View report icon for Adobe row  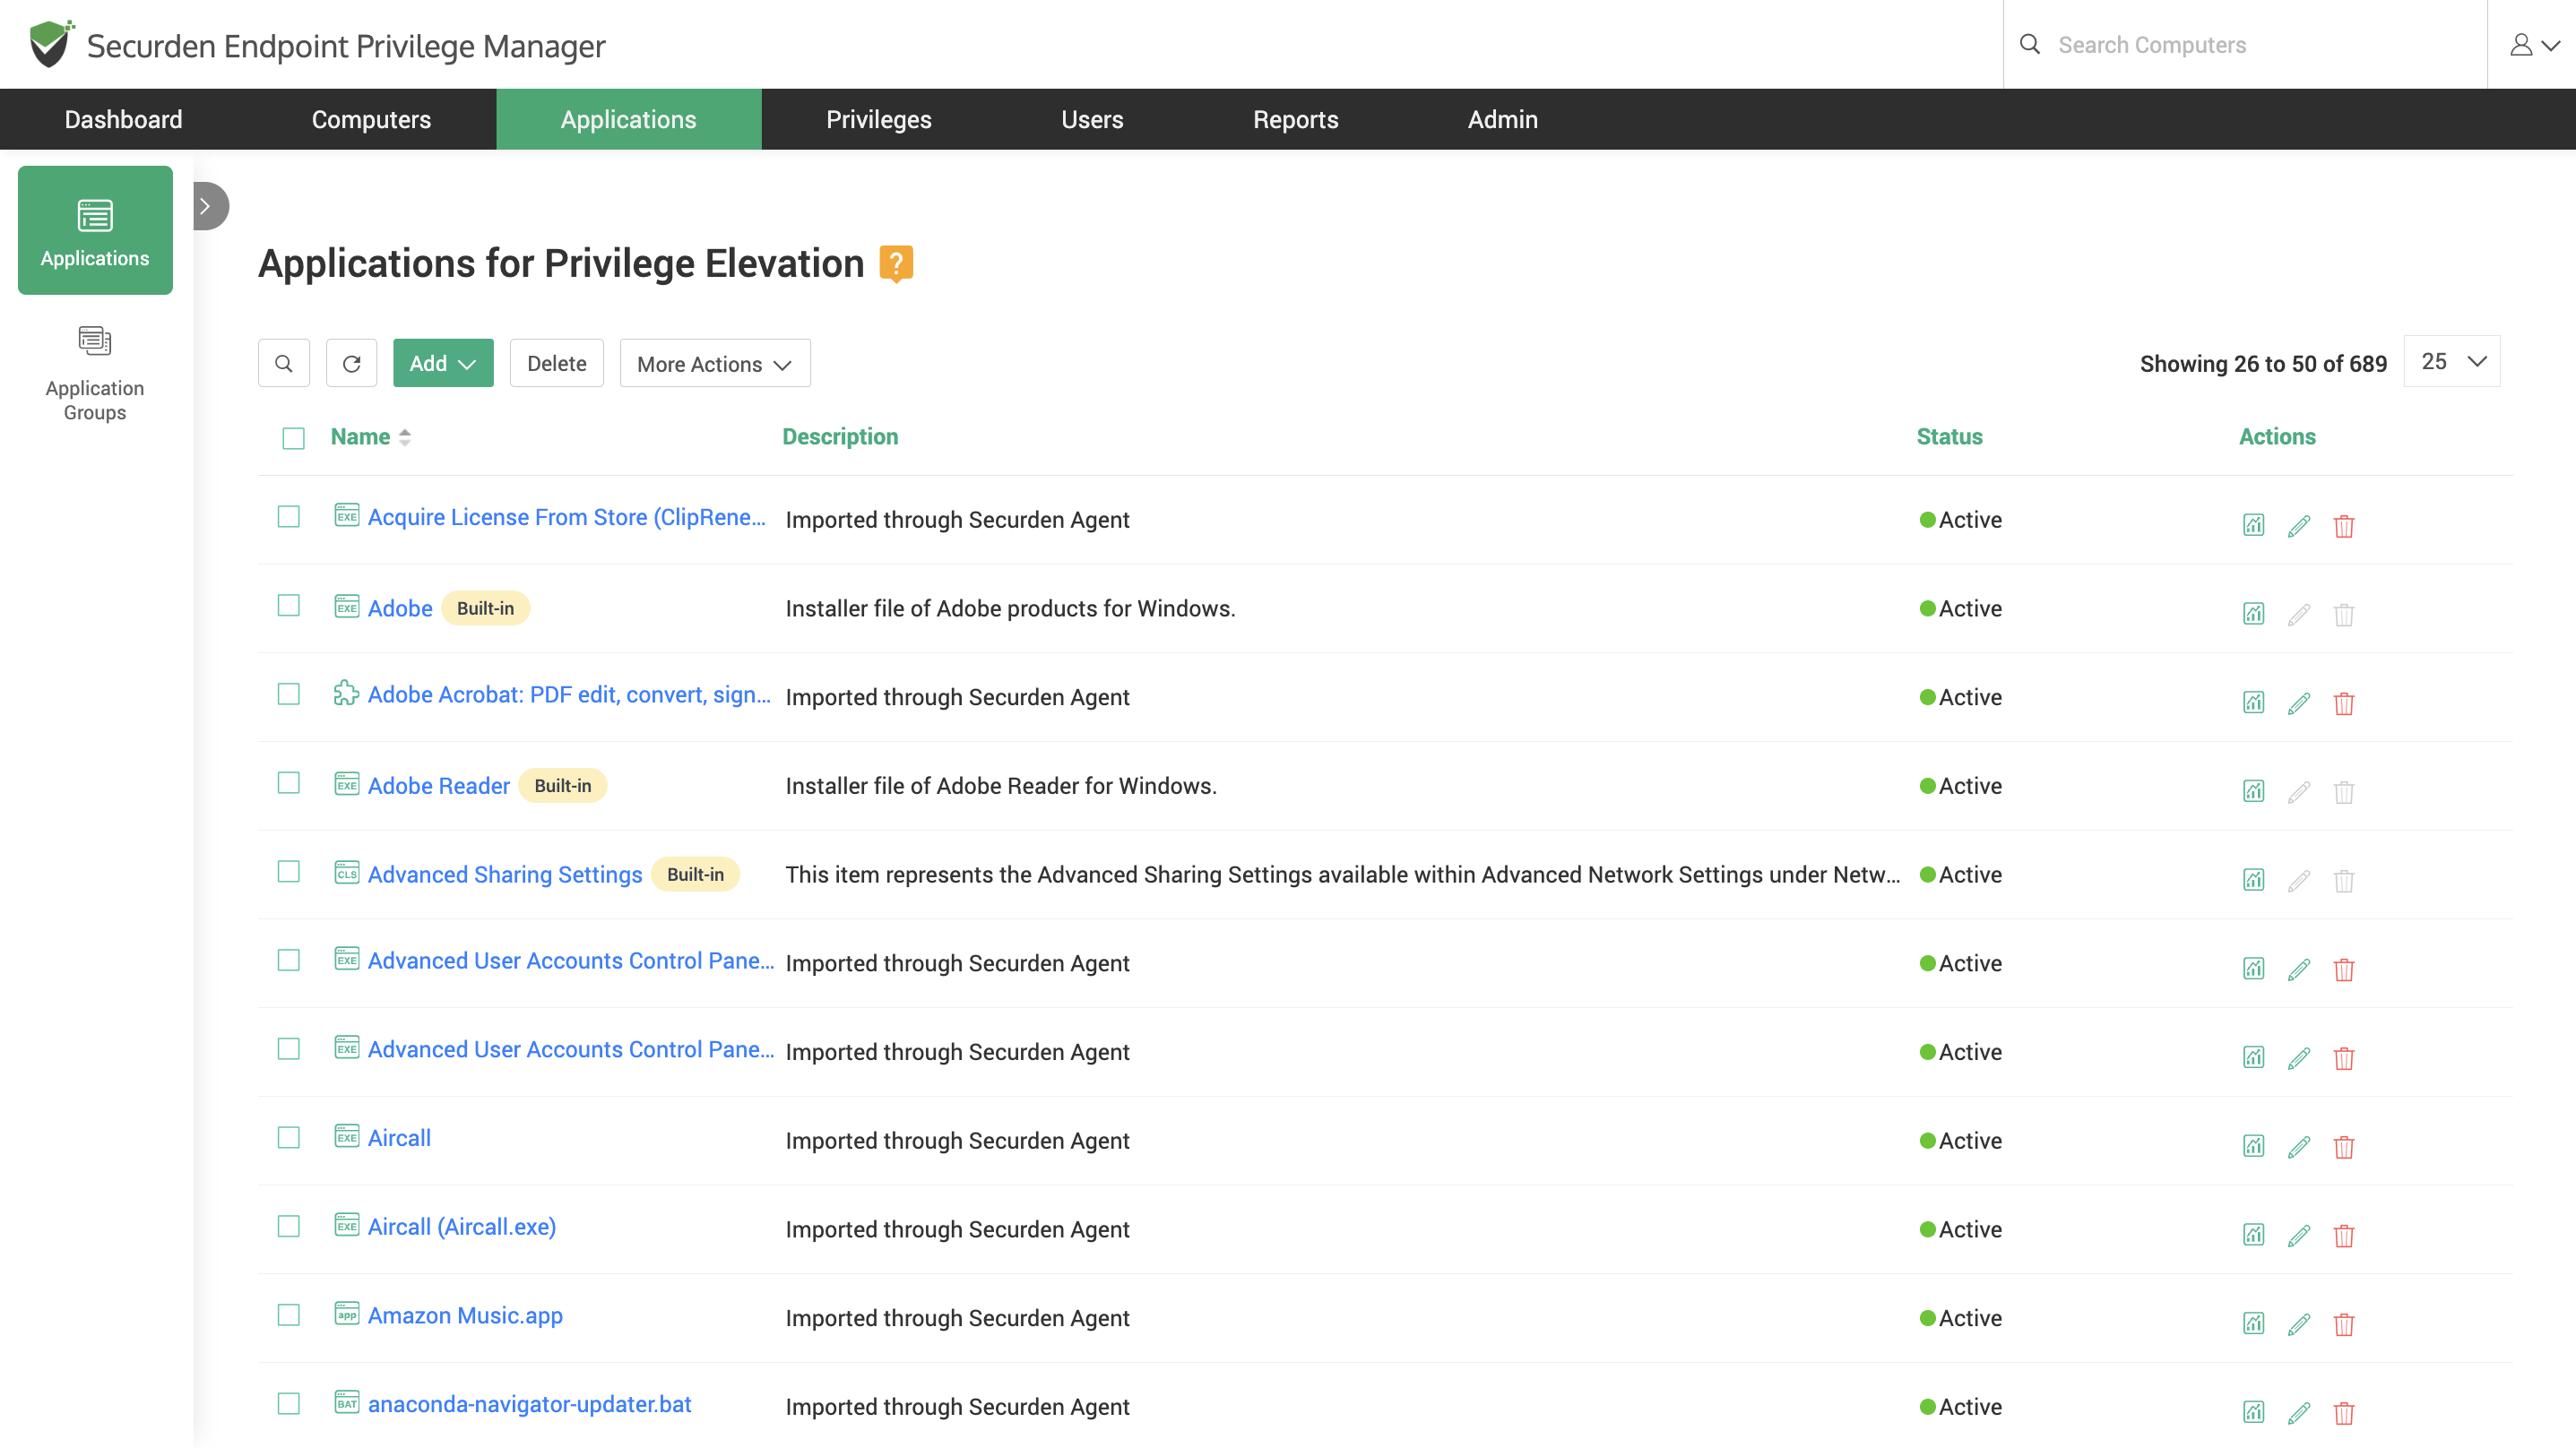tap(2253, 614)
